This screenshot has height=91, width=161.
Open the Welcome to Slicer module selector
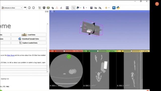(x=12, y=8)
